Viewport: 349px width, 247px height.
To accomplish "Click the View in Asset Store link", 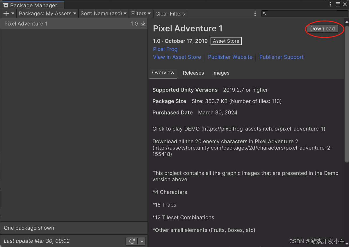I will pyautogui.click(x=177, y=57).
